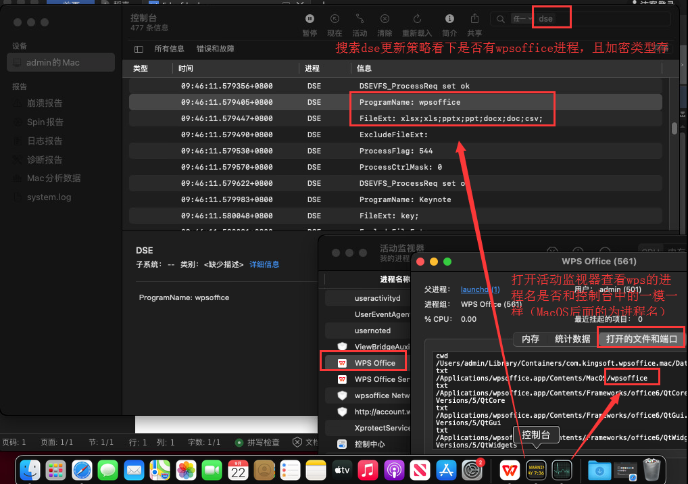Select the "ProgramName: Keynote" log row
The width and height of the screenshot is (688, 484).
pos(395,199)
